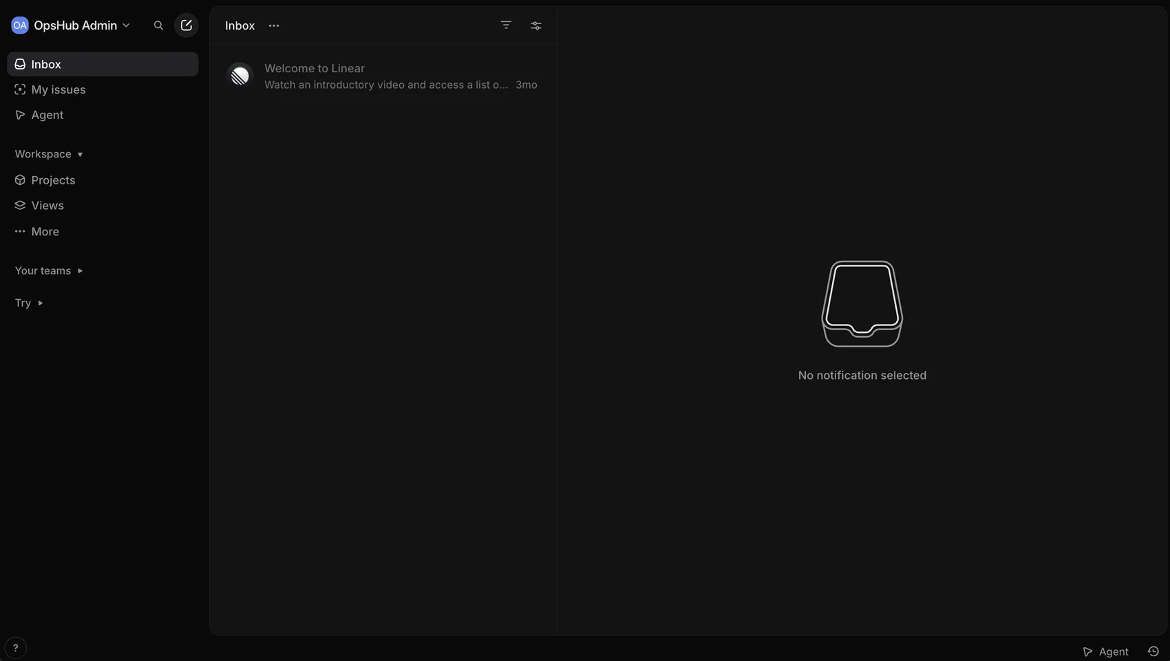Image resolution: width=1170 pixels, height=661 pixels.
Task: Open Inbox display options sliders icon
Action: tap(536, 25)
